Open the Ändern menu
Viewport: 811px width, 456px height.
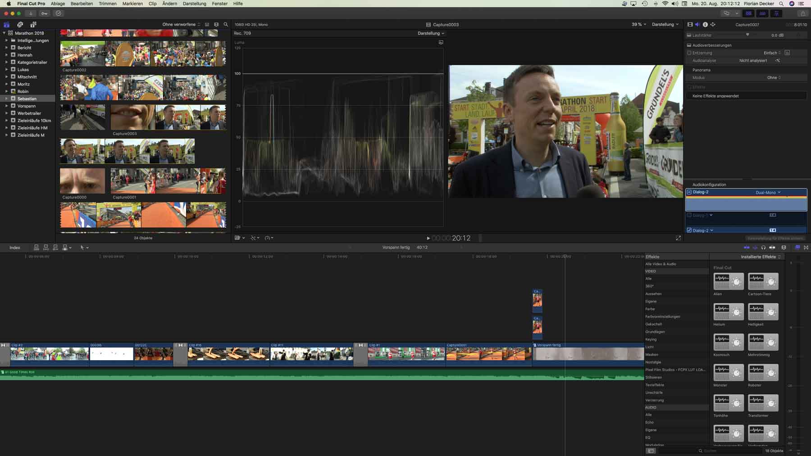[x=170, y=4]
